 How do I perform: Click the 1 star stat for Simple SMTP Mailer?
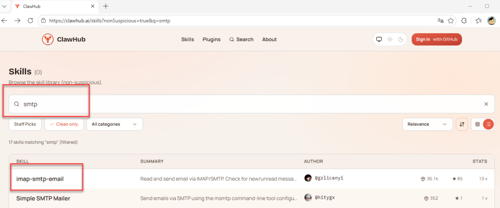pyautogui.click(x=458, y=198)
